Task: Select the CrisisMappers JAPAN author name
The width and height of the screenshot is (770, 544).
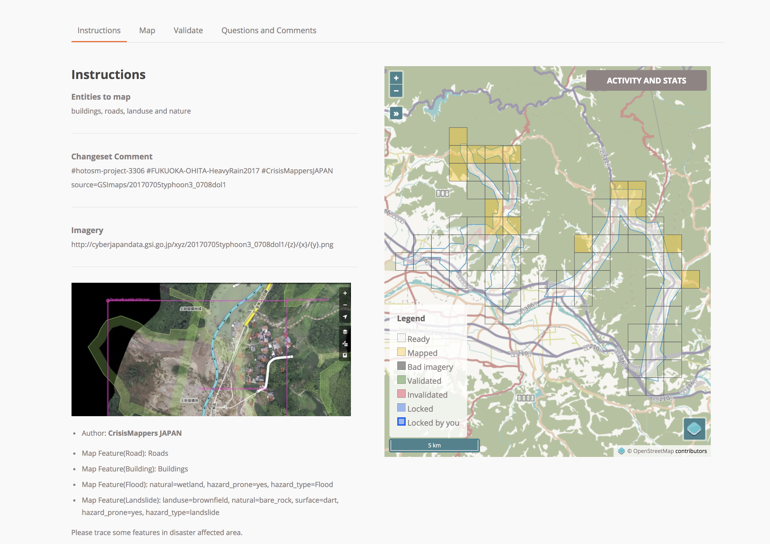Action: coord(145,433)
